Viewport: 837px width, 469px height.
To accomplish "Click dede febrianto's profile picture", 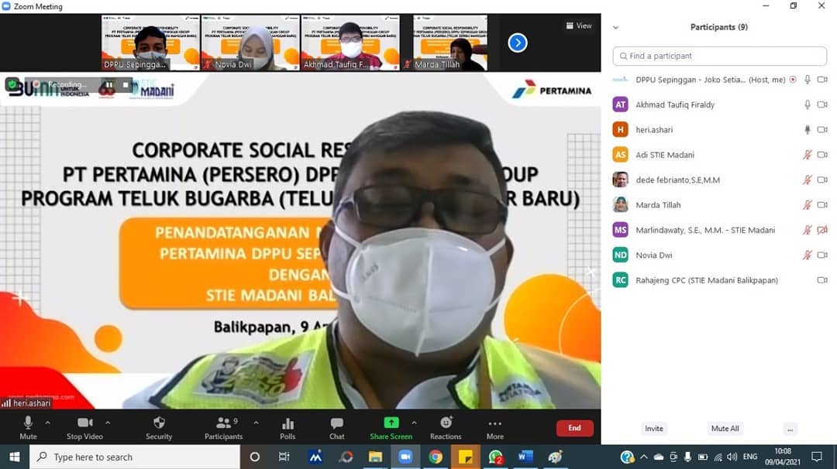I will [620, 180].
